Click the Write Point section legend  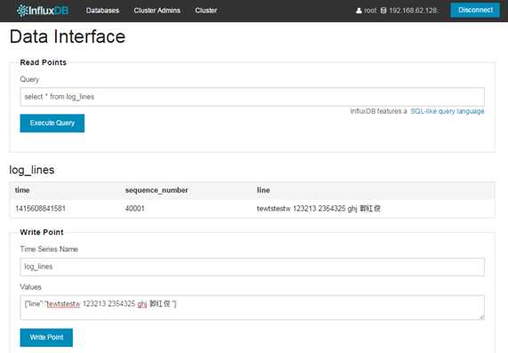(42, 232)
